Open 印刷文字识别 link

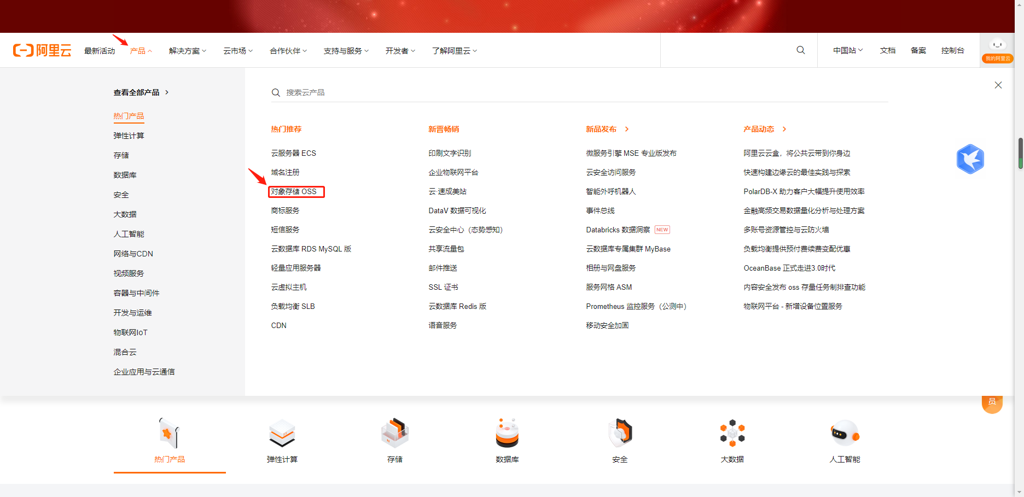[x=450, y=153]
